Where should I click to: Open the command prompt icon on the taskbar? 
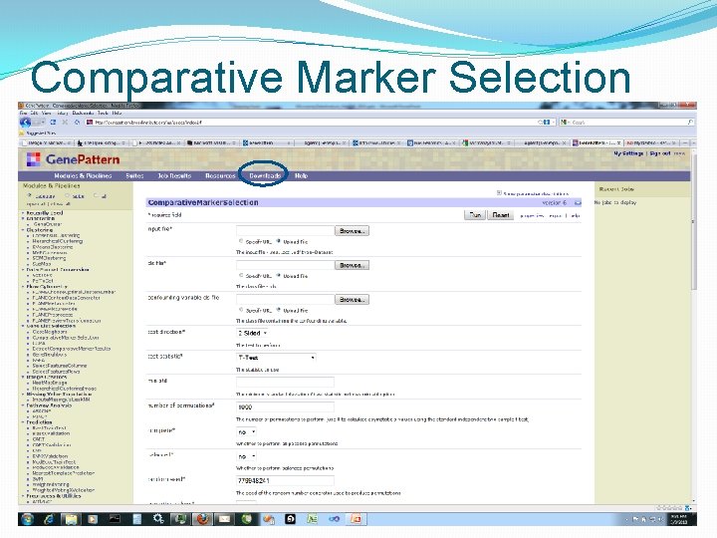(115, 519)
